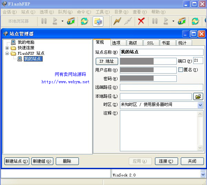Open the 选项 menu in menu bar
The image size is (207, 185).
coord(47,12)
